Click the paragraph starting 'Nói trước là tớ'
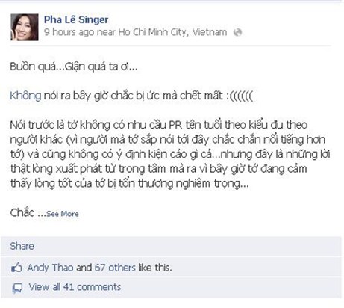This screenshot has width=344, height=308. click(170, 154)
